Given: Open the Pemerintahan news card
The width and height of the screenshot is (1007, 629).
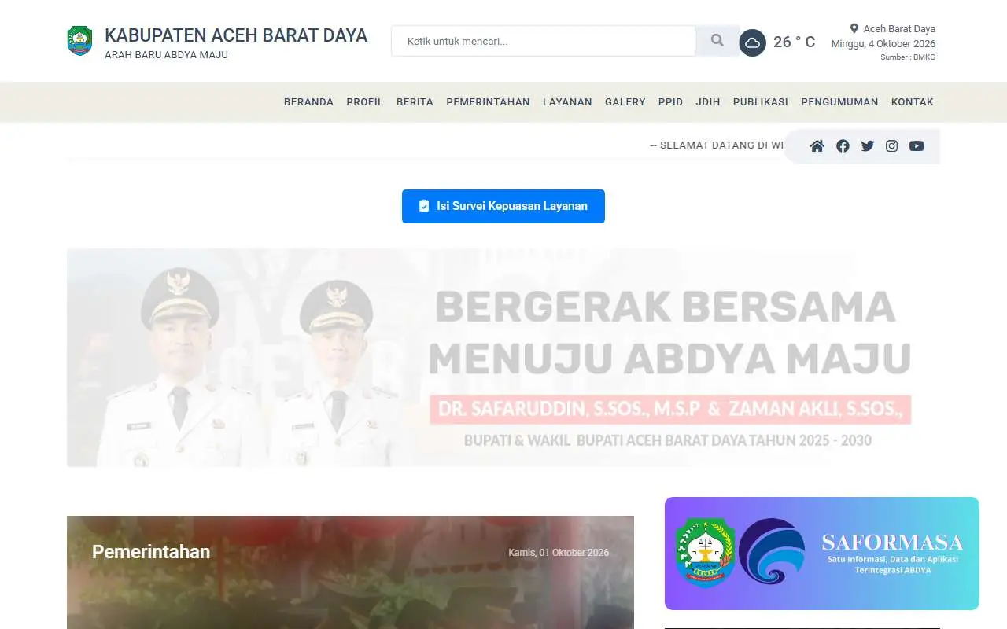Looking at the screenshot, I should pyautogui.click(x=350, y=572).
